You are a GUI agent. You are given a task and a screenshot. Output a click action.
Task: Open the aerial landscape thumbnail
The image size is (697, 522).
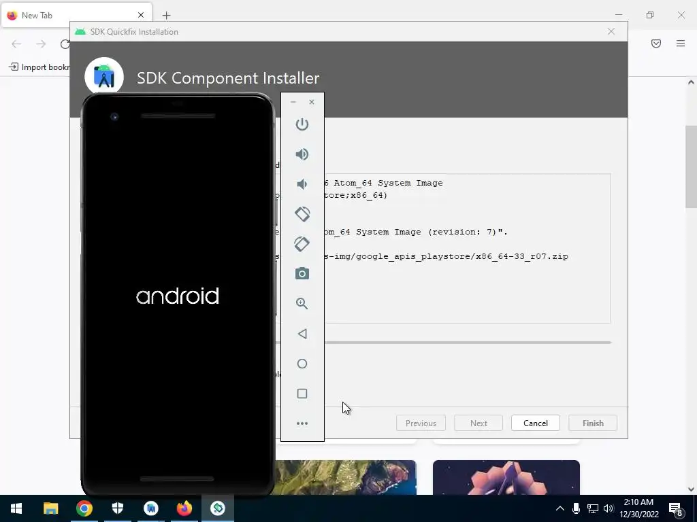pos(346,477)
